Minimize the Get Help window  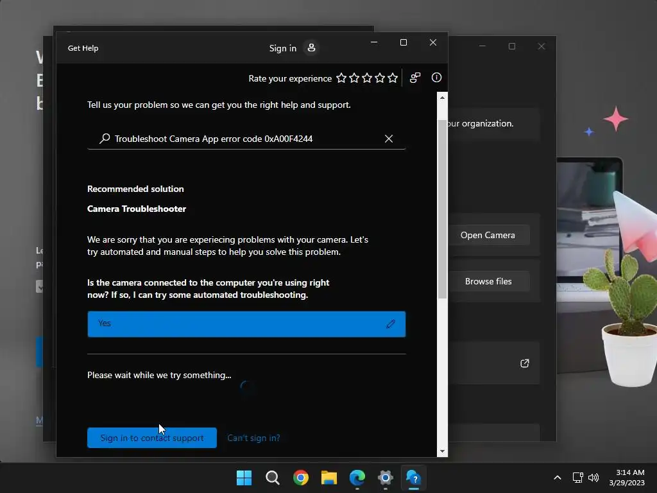point(374,42)
